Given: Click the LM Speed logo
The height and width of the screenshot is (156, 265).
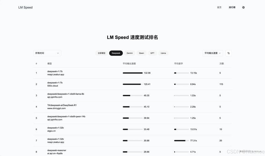Looking at the screenshot, I should (x=25, y=7).
